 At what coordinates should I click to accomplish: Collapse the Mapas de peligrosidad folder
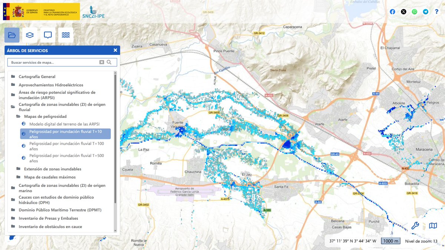tap(45, 116)
